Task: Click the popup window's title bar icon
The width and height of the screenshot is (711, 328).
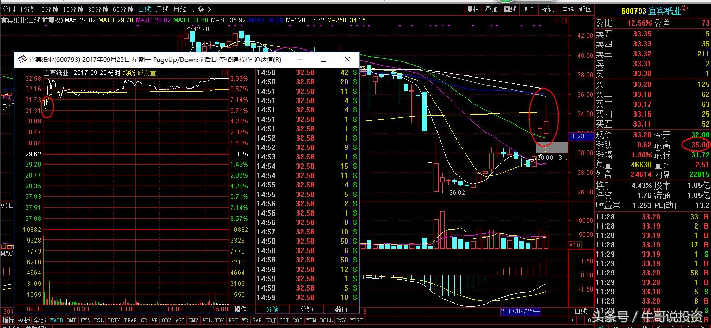Action: coord(22,59)
